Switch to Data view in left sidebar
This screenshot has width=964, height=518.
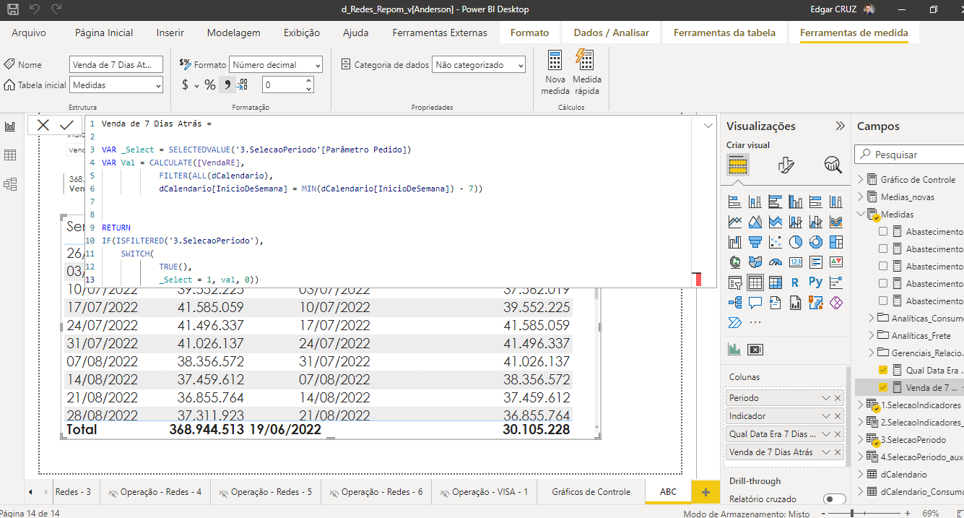(11, 155)
